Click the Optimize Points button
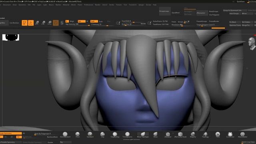The height and width of the screenshot is (144, 256). point(235,25)
